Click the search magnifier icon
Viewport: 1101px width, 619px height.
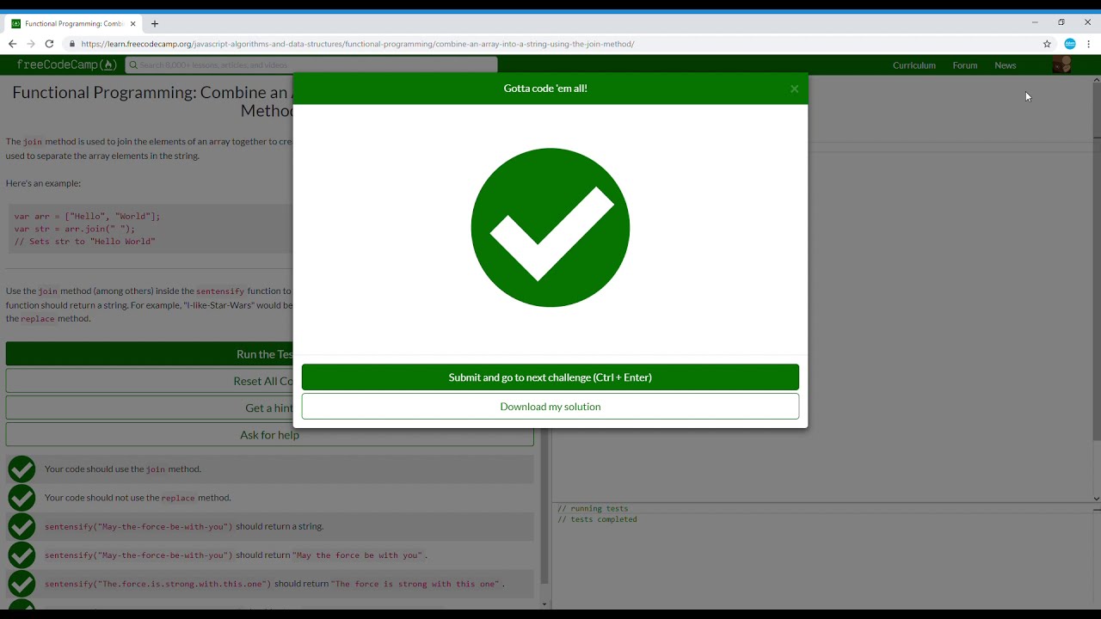133,65
